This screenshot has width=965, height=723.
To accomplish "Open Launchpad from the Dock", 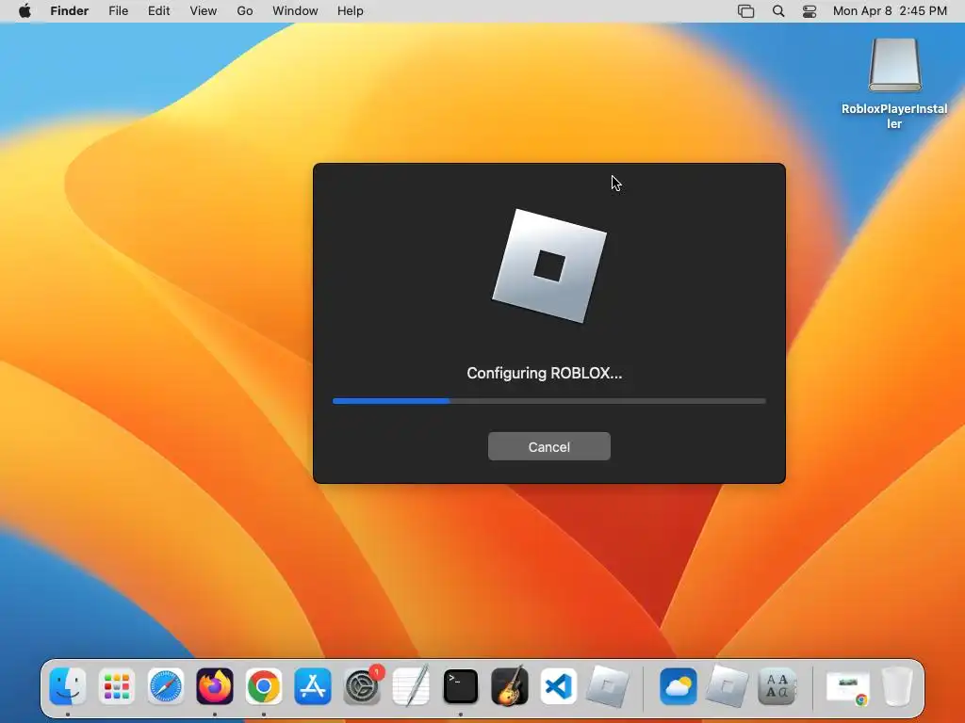I will (x=116, y=686).
